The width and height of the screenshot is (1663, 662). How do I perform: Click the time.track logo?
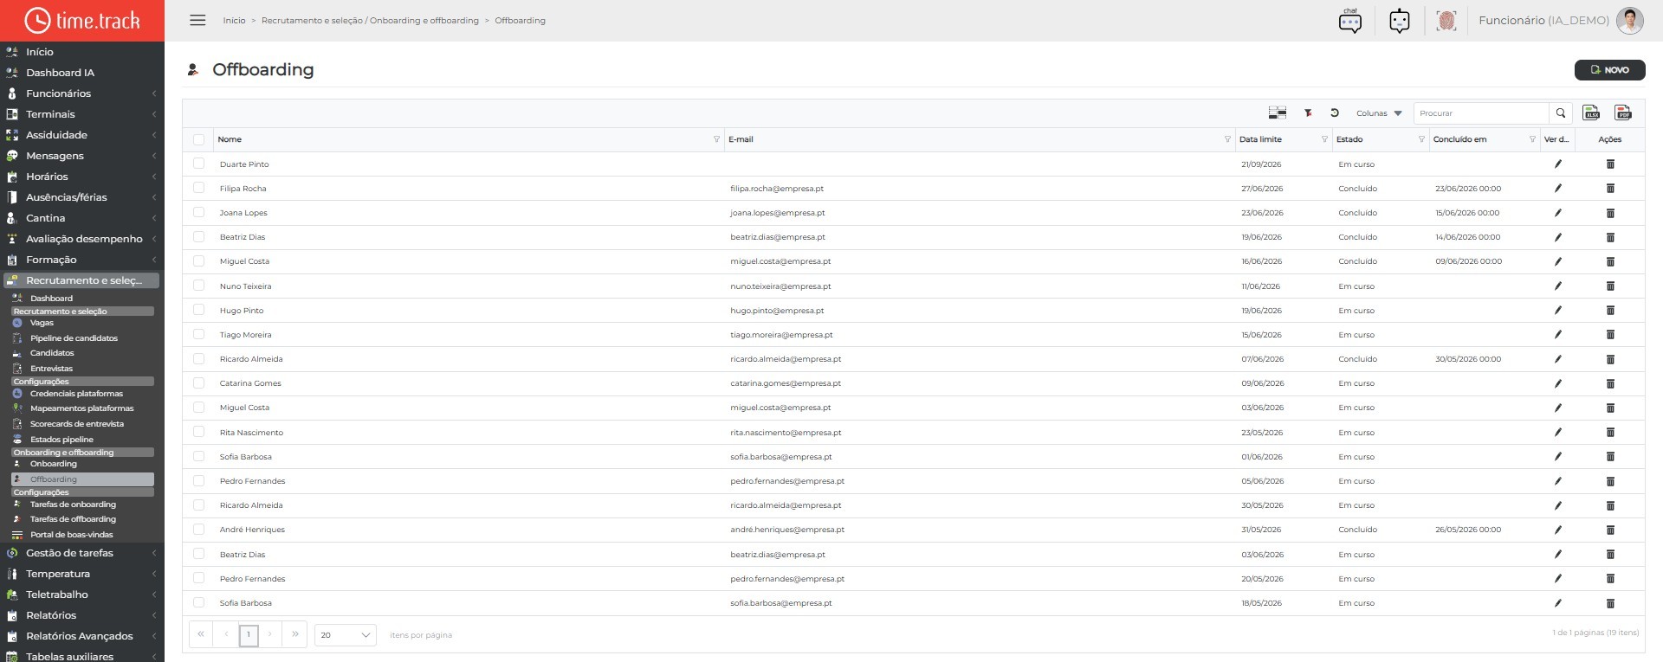(82, 21)
